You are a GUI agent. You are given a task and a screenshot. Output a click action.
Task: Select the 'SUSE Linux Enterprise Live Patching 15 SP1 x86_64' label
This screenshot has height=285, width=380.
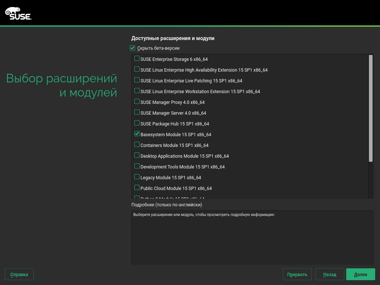point(191,81)
